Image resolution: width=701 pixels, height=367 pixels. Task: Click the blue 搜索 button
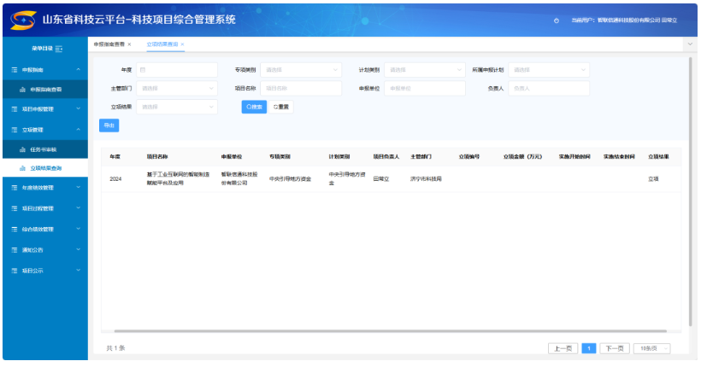(254, 108)
